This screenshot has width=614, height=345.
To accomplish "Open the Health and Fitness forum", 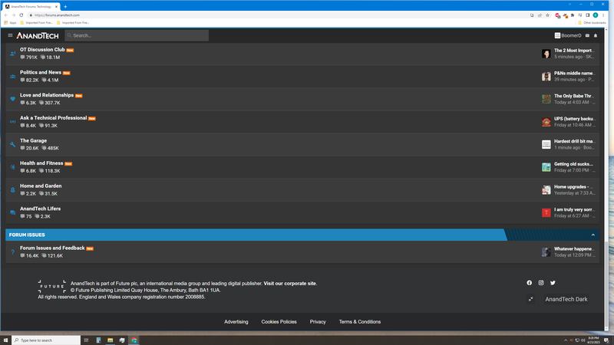I will (x=41, y=163).
